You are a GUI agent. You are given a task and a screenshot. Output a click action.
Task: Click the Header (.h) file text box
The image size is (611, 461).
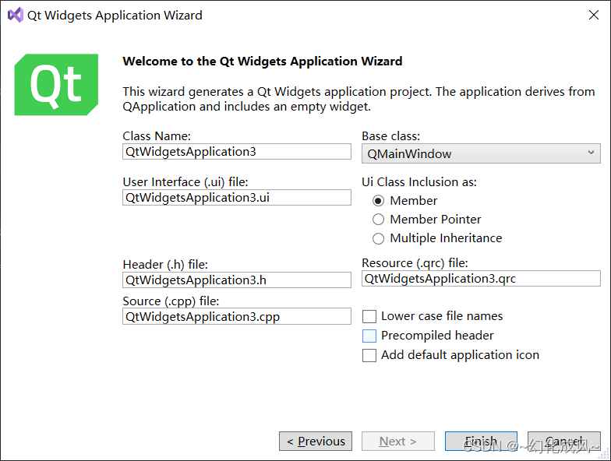237,280
